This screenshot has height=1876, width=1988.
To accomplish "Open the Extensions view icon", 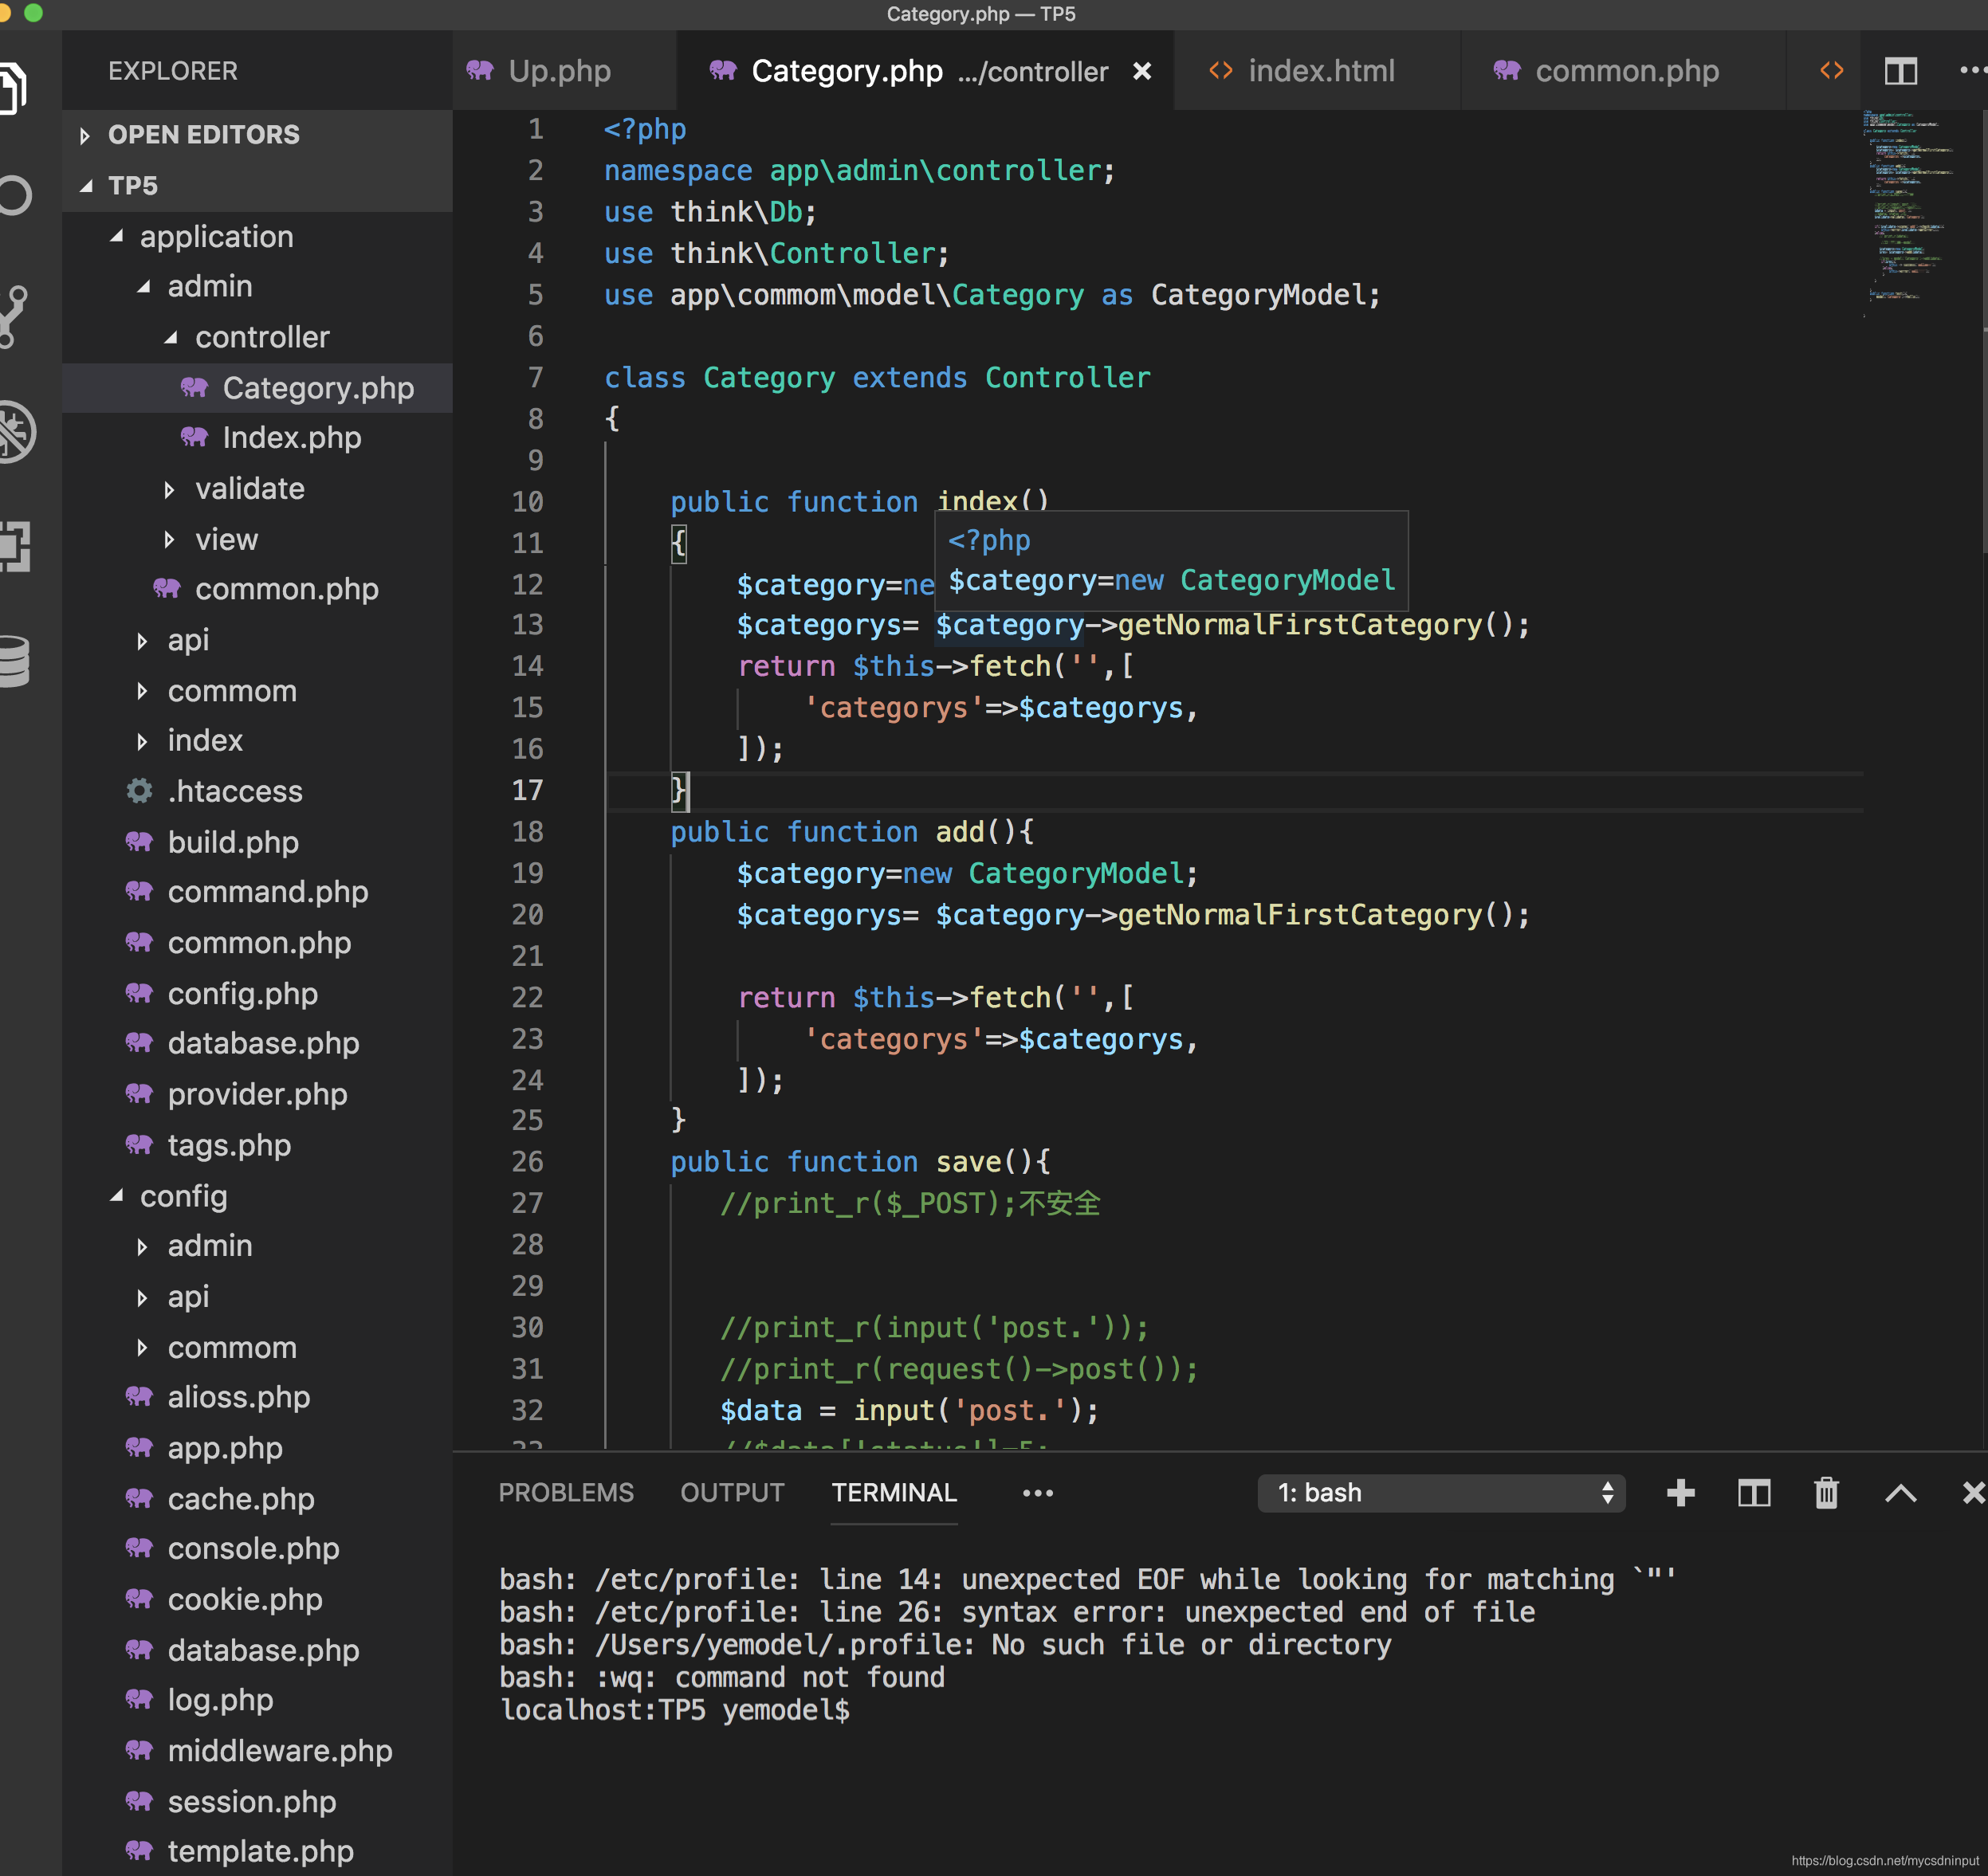I will tap(14, 547).
